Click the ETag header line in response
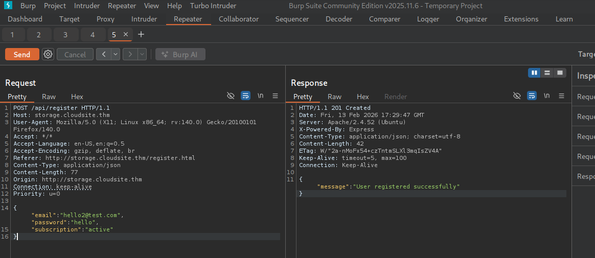The height and width of the screenshot is (258, 595). (x=371, y=151)
